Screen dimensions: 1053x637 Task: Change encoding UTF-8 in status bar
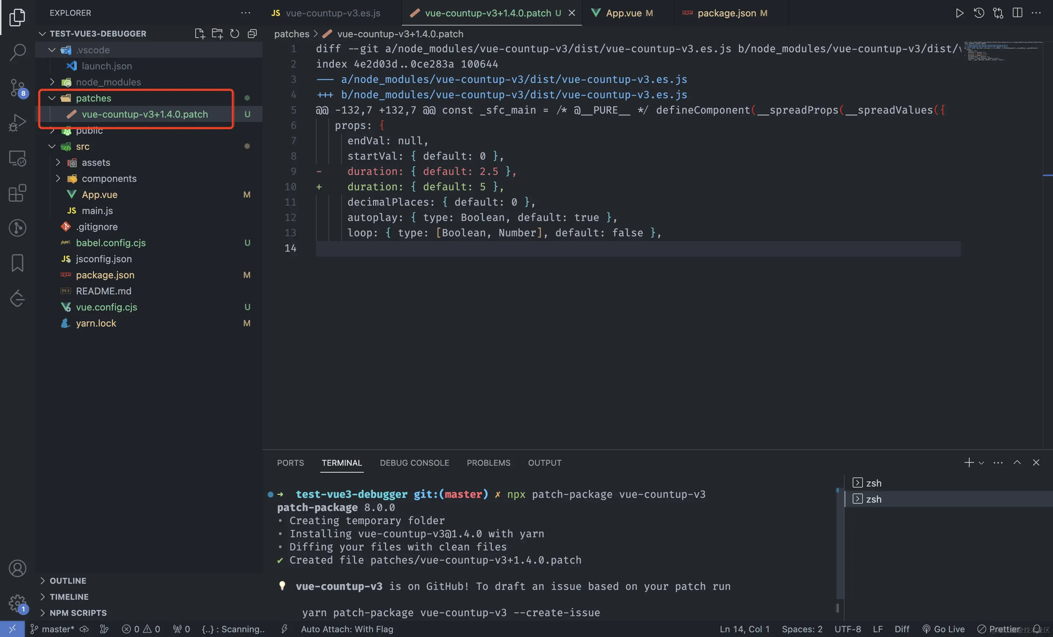[x=848, y=629]
